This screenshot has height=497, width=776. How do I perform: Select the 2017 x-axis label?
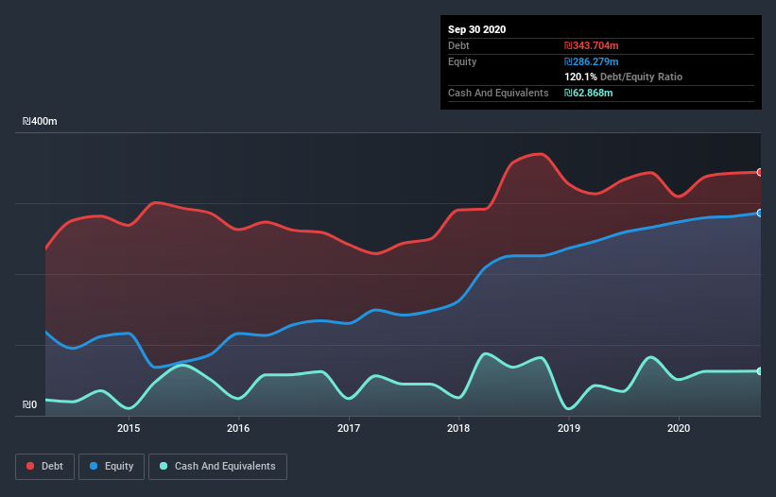point(349,428)
